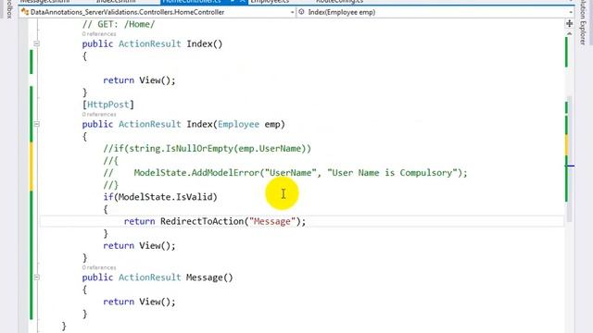Open the Solution Explorer side tab
593x333 pixels.
coord(583,22)
